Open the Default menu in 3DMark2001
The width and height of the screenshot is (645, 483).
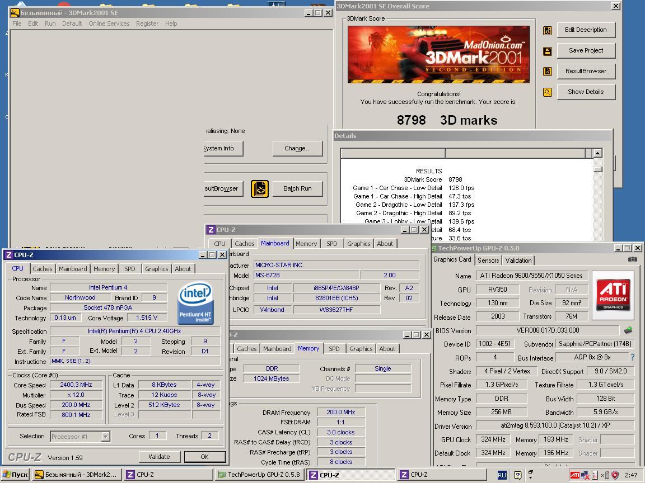coord(72,23)
